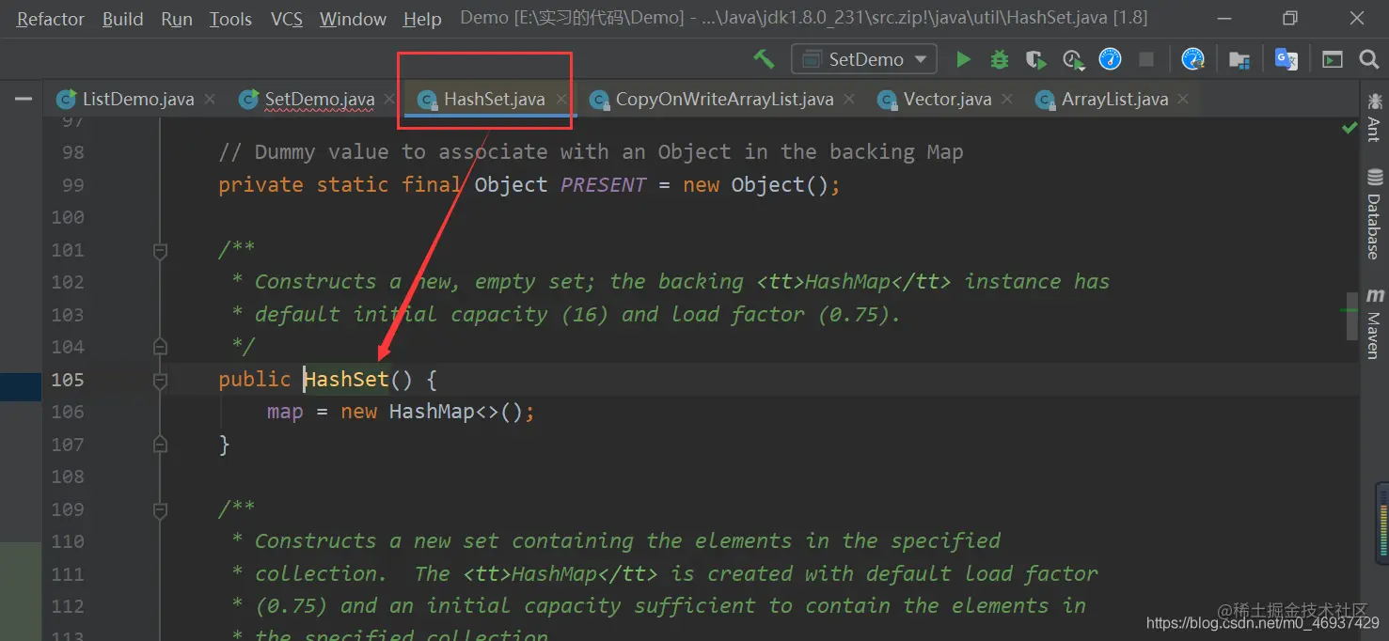1389x641 pixels.
Task: Switch to the ListDemo.java tab
Action: pyautogui.click(x=138, y=99)
